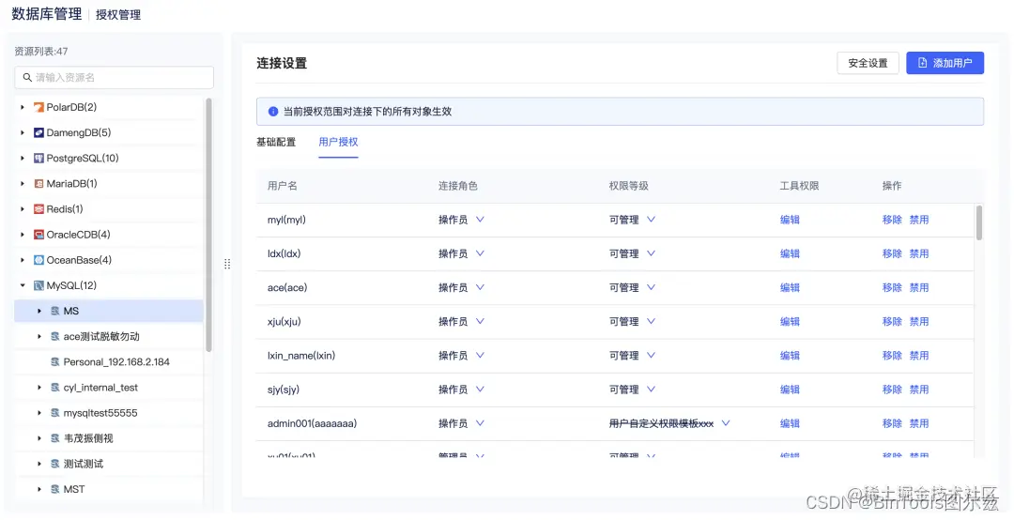Expand the MariaDB(1) node
Screen dimensions: 1014x520
tap(23, 184)
